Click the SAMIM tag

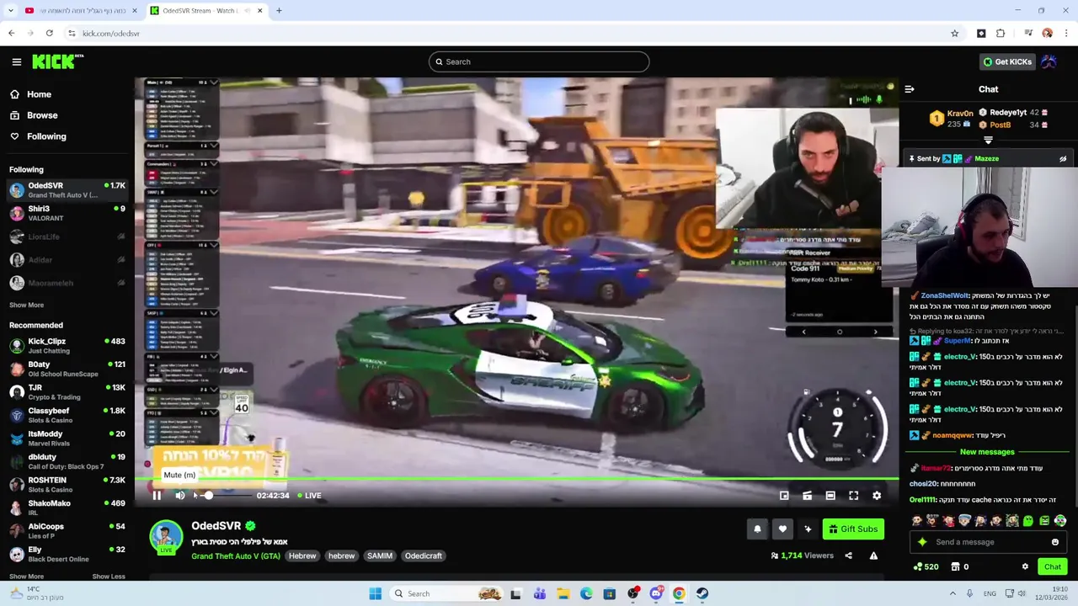pyautogui.click(x=380, y=556)
